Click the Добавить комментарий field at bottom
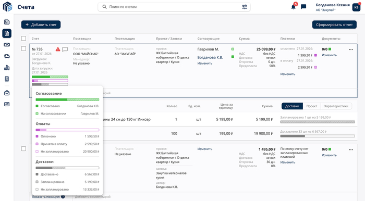The height and width of the screenshot is (201, 365). 93,197
